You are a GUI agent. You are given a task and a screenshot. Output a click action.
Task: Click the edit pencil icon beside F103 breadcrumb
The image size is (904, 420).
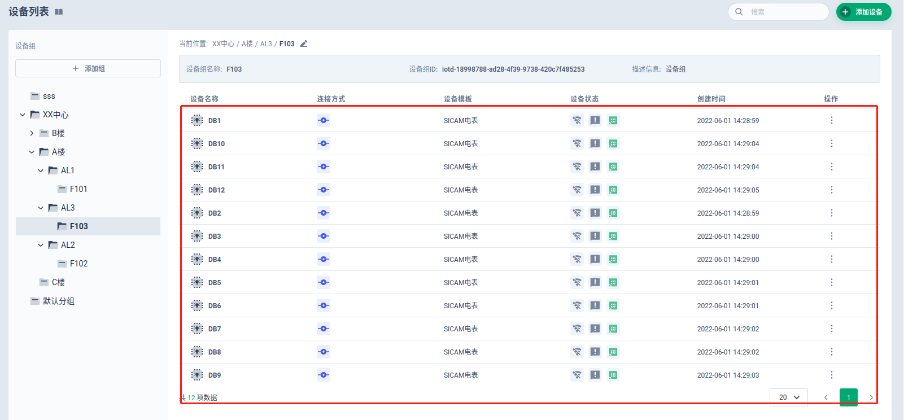304,44
